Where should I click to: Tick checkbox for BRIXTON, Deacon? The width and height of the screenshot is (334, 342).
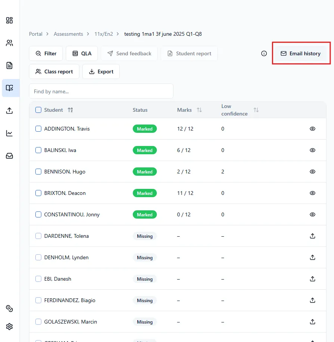[38, 193]
